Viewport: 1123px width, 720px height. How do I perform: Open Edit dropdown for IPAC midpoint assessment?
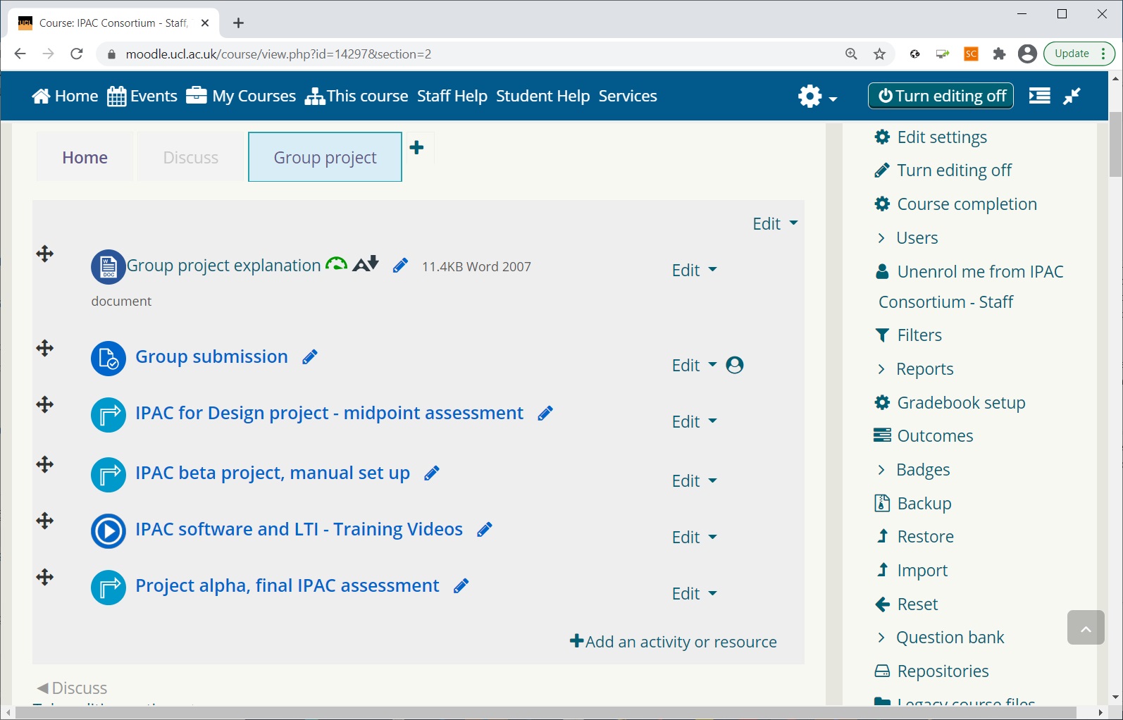[x=694, y=422]
